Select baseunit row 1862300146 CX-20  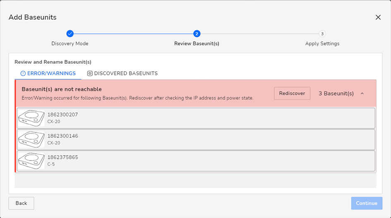tap(196, 140)
